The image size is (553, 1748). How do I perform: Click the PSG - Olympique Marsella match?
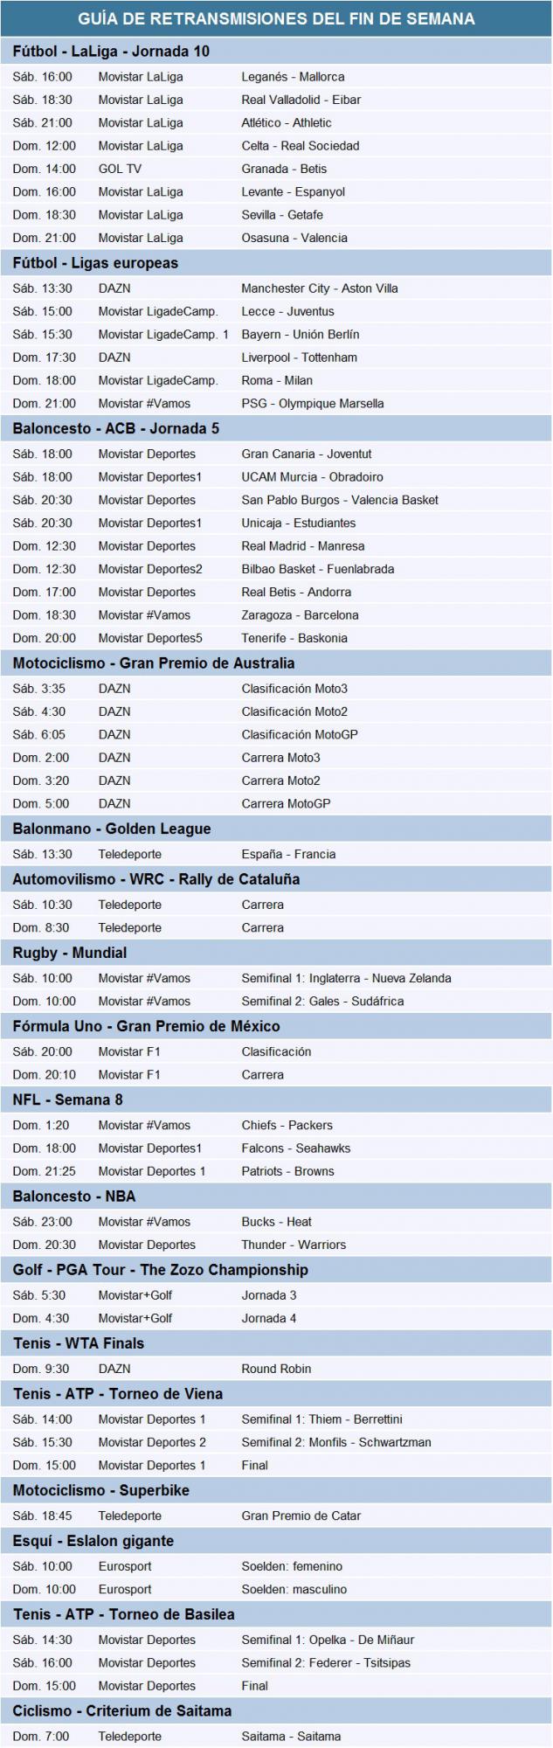click(x=312, y=404)
